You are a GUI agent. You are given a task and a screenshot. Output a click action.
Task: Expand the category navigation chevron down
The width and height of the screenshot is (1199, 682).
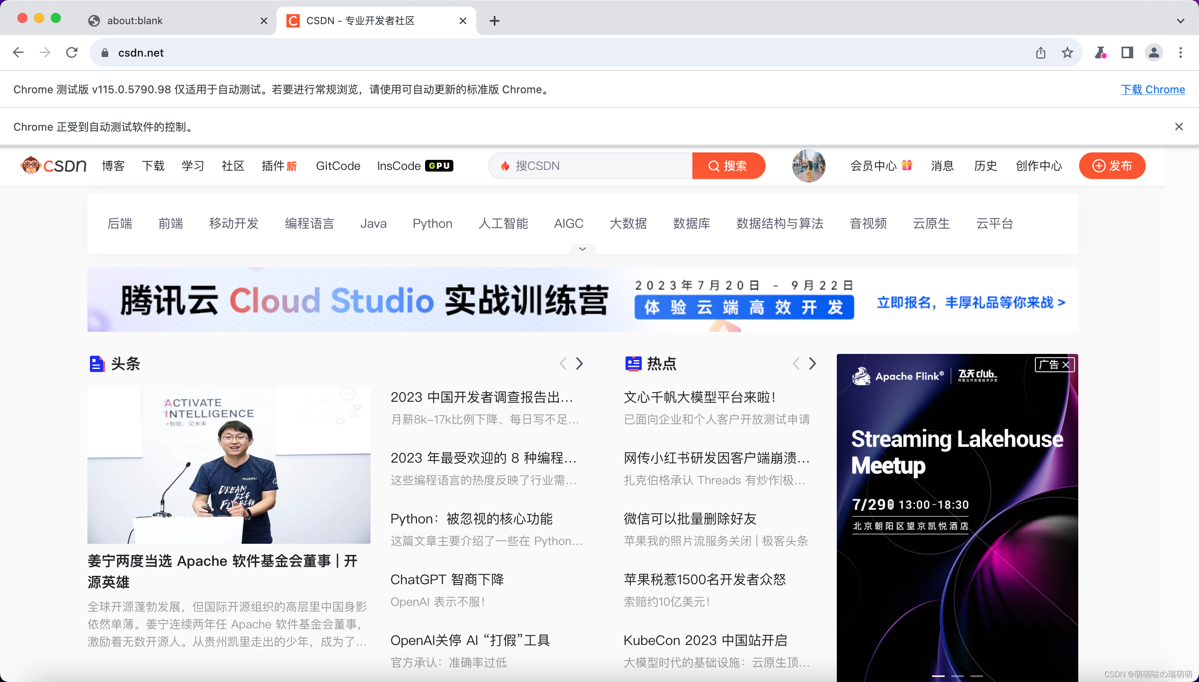click(582, 249)
